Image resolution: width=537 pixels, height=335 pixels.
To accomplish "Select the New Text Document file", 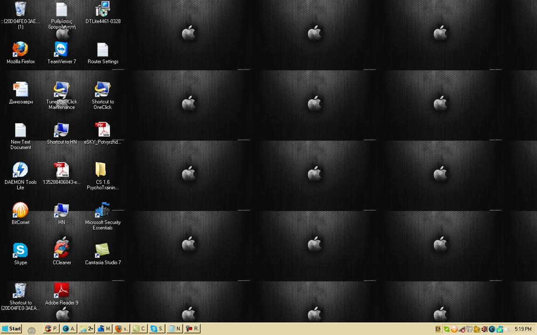I will pyautogui.click(x=21, y=130).
